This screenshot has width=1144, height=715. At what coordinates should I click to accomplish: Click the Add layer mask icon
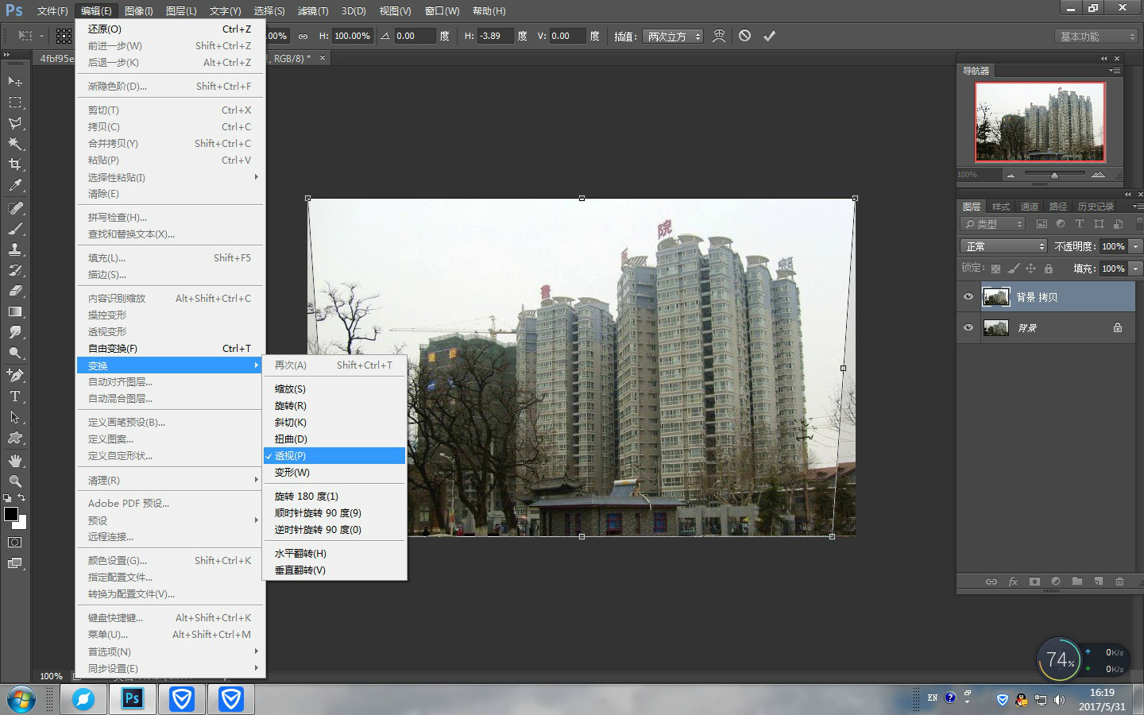tap(1034, 581)
